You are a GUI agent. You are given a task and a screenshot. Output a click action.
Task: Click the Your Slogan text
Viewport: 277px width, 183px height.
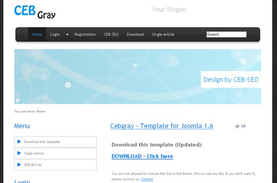click(169, 9)
